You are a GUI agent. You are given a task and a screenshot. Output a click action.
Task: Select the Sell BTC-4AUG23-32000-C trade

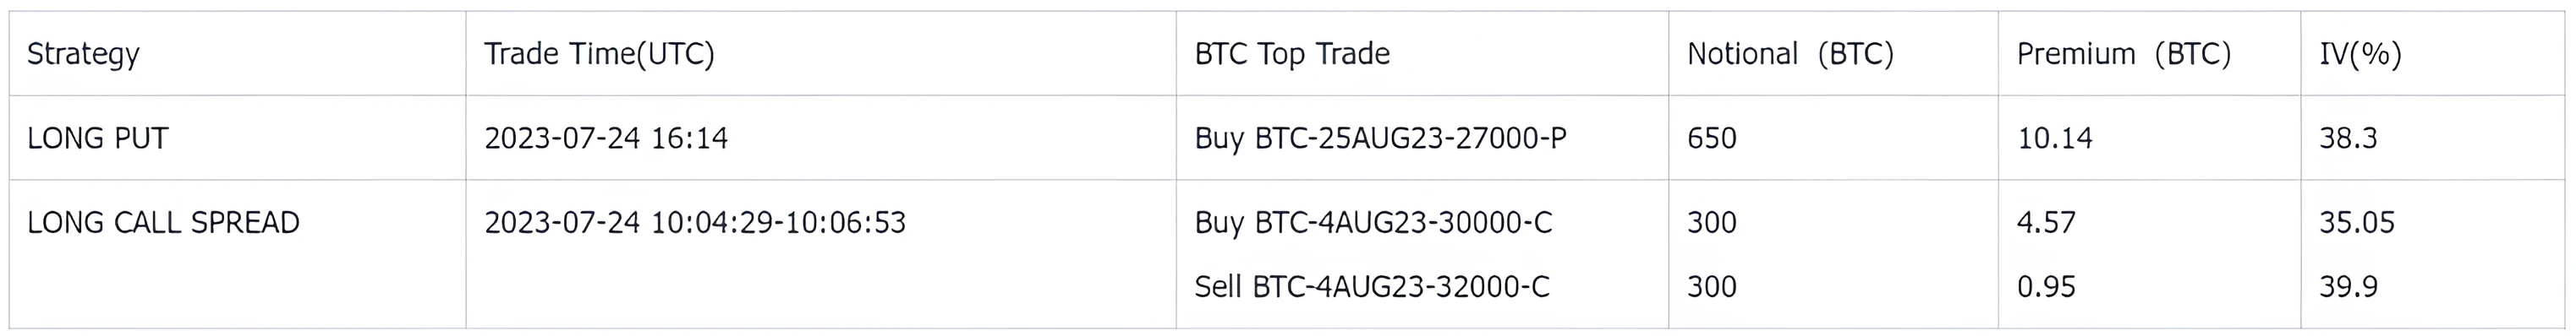1372,287
